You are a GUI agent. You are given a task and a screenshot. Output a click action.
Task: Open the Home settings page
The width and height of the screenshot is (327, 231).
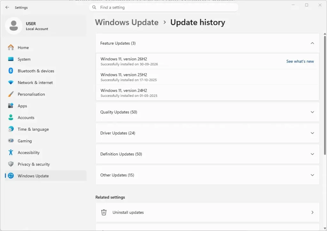tap(46, 48)
